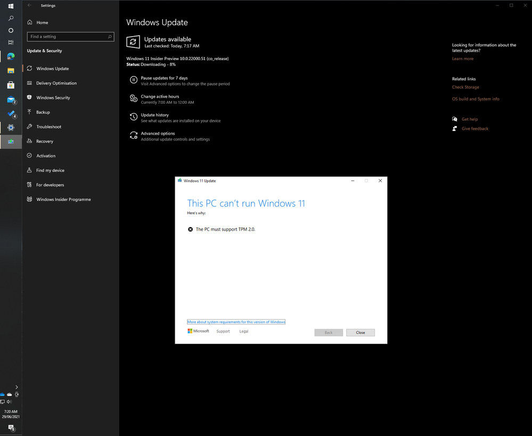532x436 pixels.
Task: Click the pause circle icon
Action: (x=134, y=80)
